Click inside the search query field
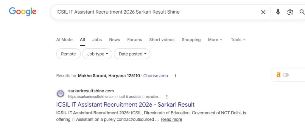The height and width of the screenshot is (131, 305). click(149, 12)
